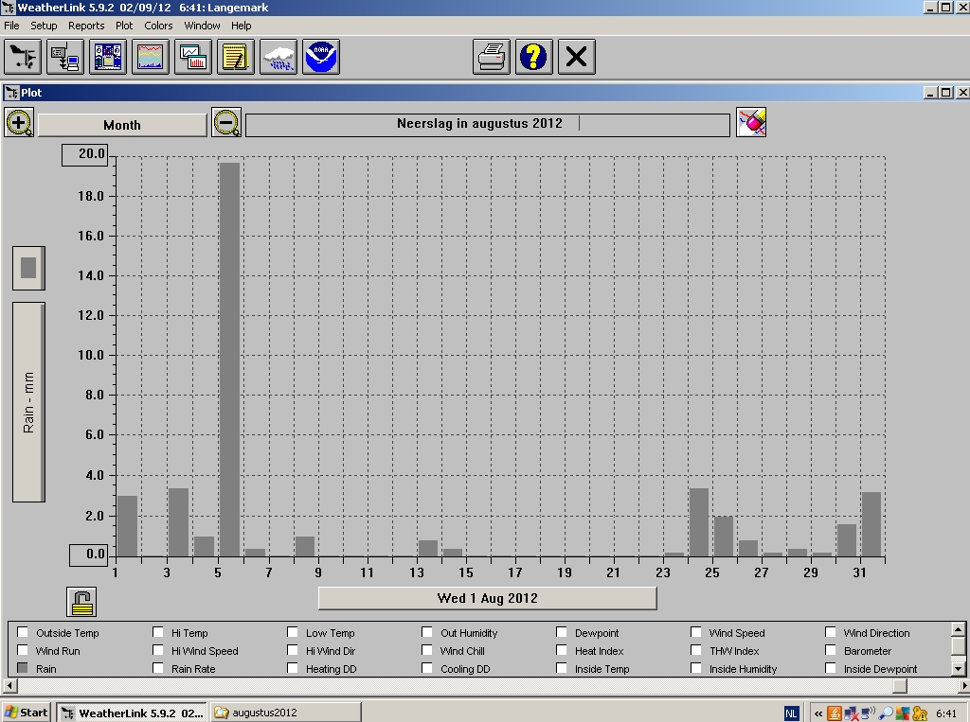Click the variable list scroll down arrow
Image resolution: width=970 pixels, height=722 pixels.
tap(958, 668)
